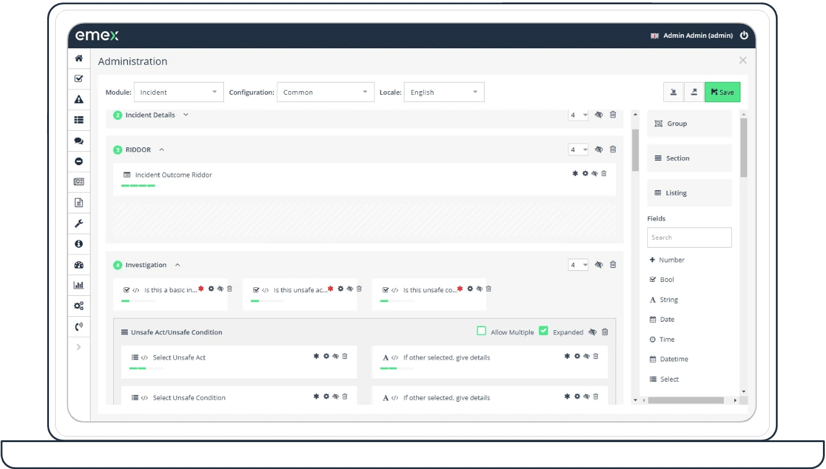This screenshot has width=826, height=469.
Task: Toggle visibility of Incident Outcome Riddor field
Action: click(594, 174)
